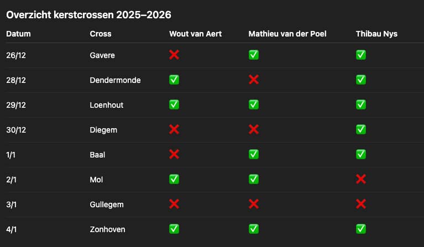Click green checkmark for Van der Poel at Mol
The width and height of the screenshot is (424, 247).
(x=254, y=179)
